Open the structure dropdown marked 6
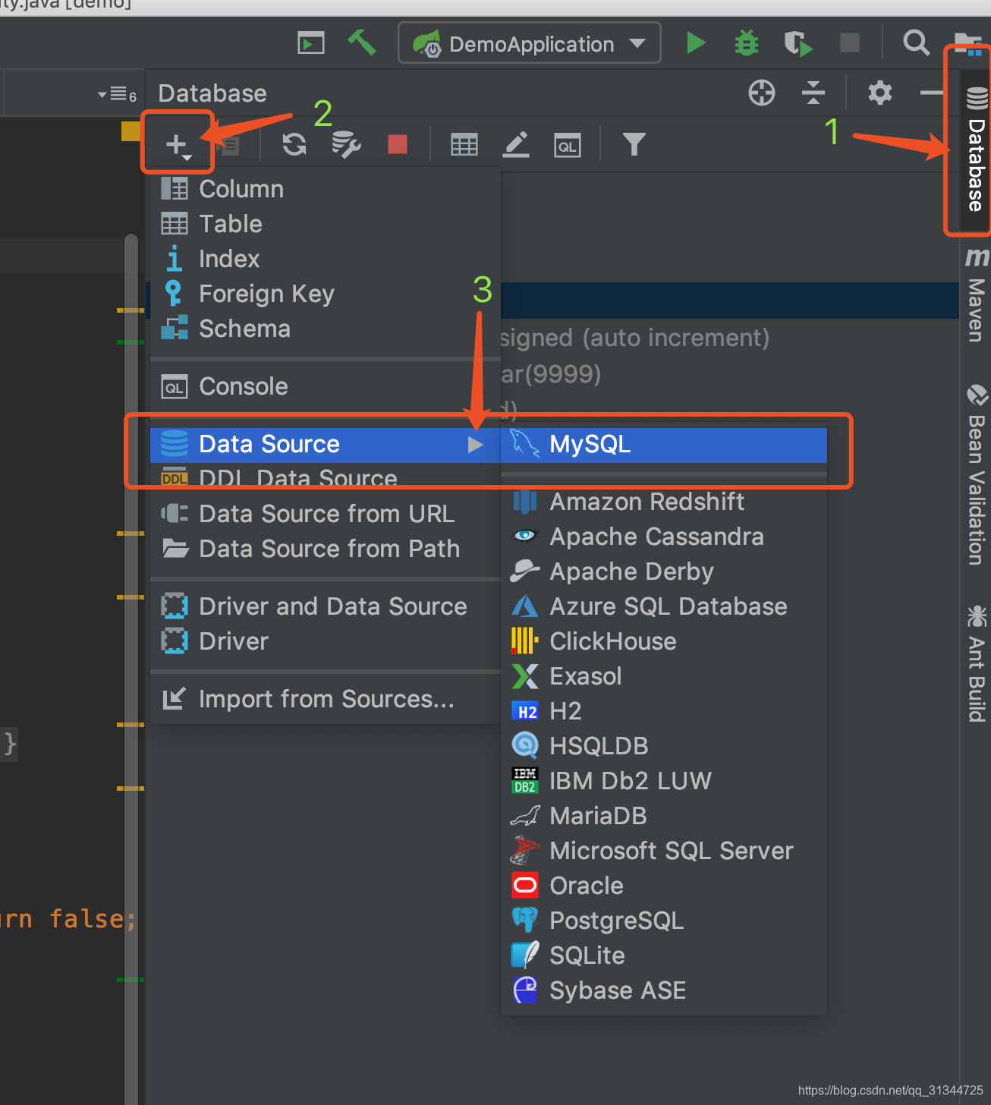This screenshot has height=1105, width=991. click(x=117, y=95)
